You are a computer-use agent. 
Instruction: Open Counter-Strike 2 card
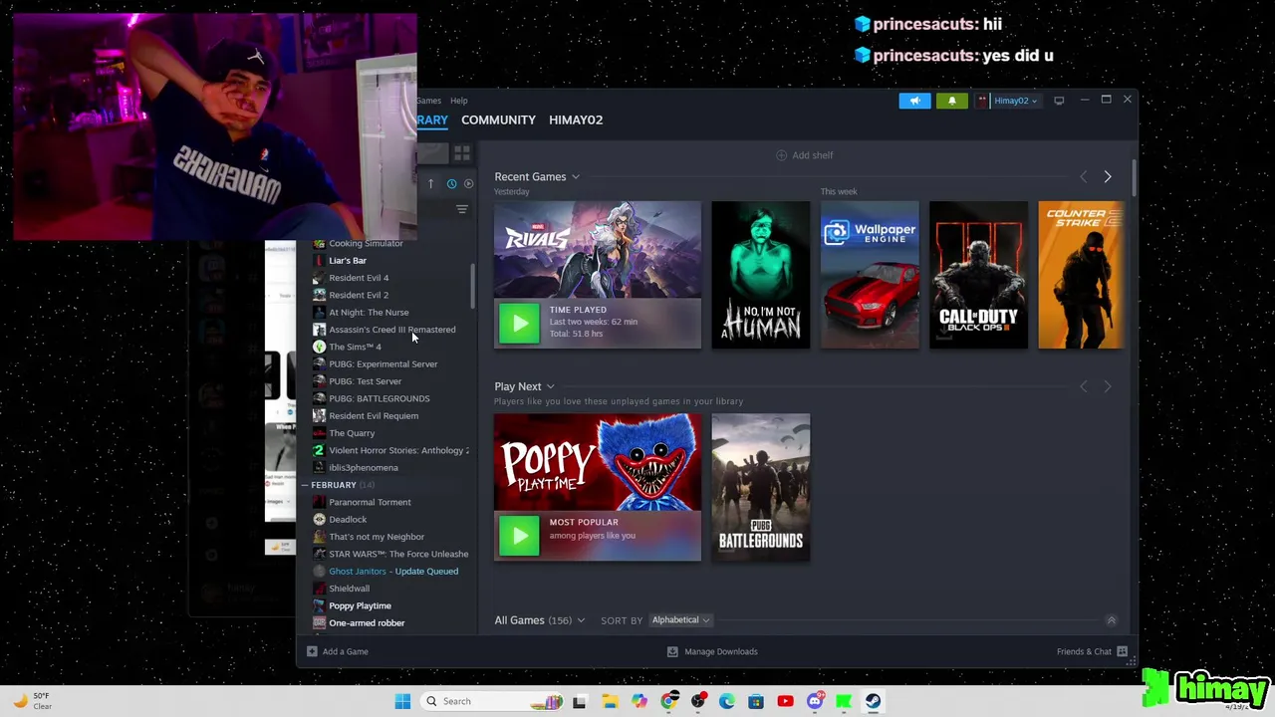[1081, 275]
